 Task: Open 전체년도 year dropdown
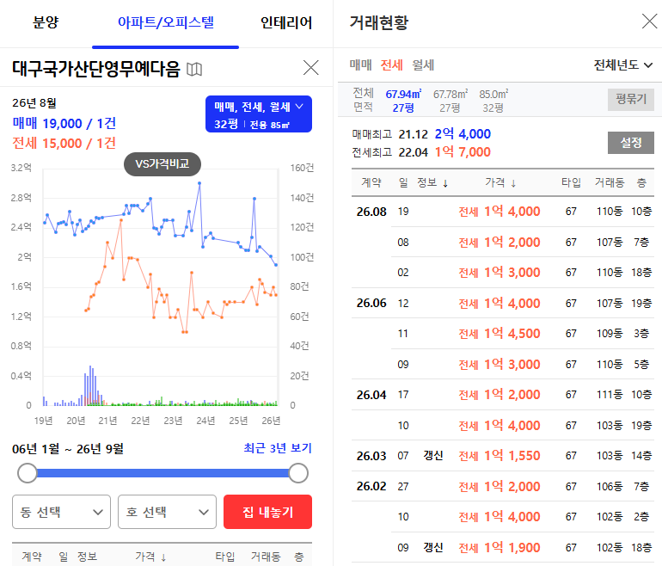click(x=623, y=65)
